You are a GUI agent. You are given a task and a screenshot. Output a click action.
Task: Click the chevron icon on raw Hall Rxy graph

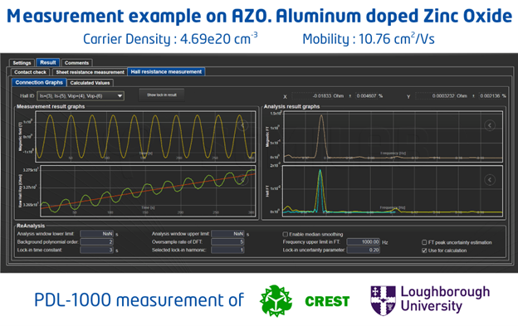(x=242, y=180)
